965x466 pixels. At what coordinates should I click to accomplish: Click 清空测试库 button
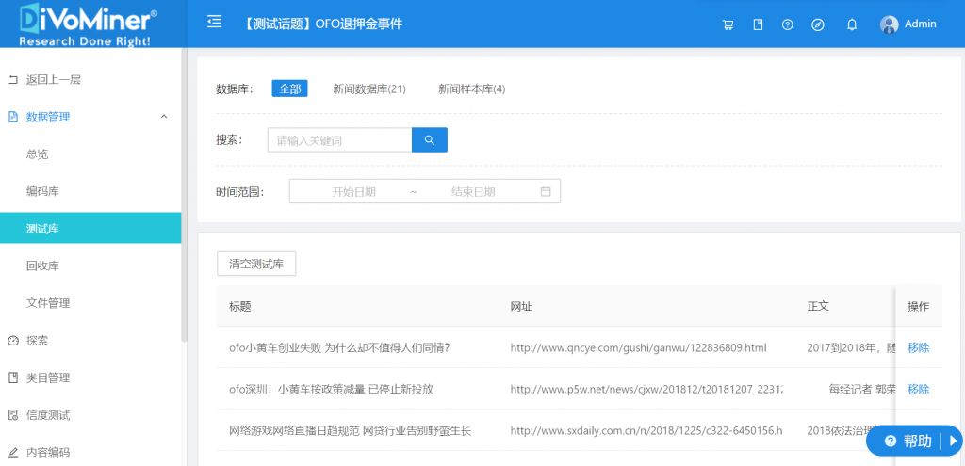256,265
